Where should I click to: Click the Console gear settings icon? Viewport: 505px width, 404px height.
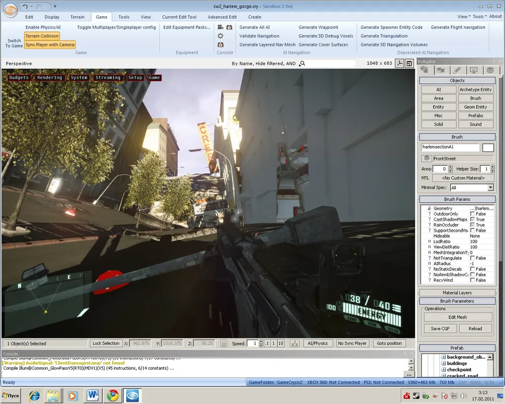221,36
